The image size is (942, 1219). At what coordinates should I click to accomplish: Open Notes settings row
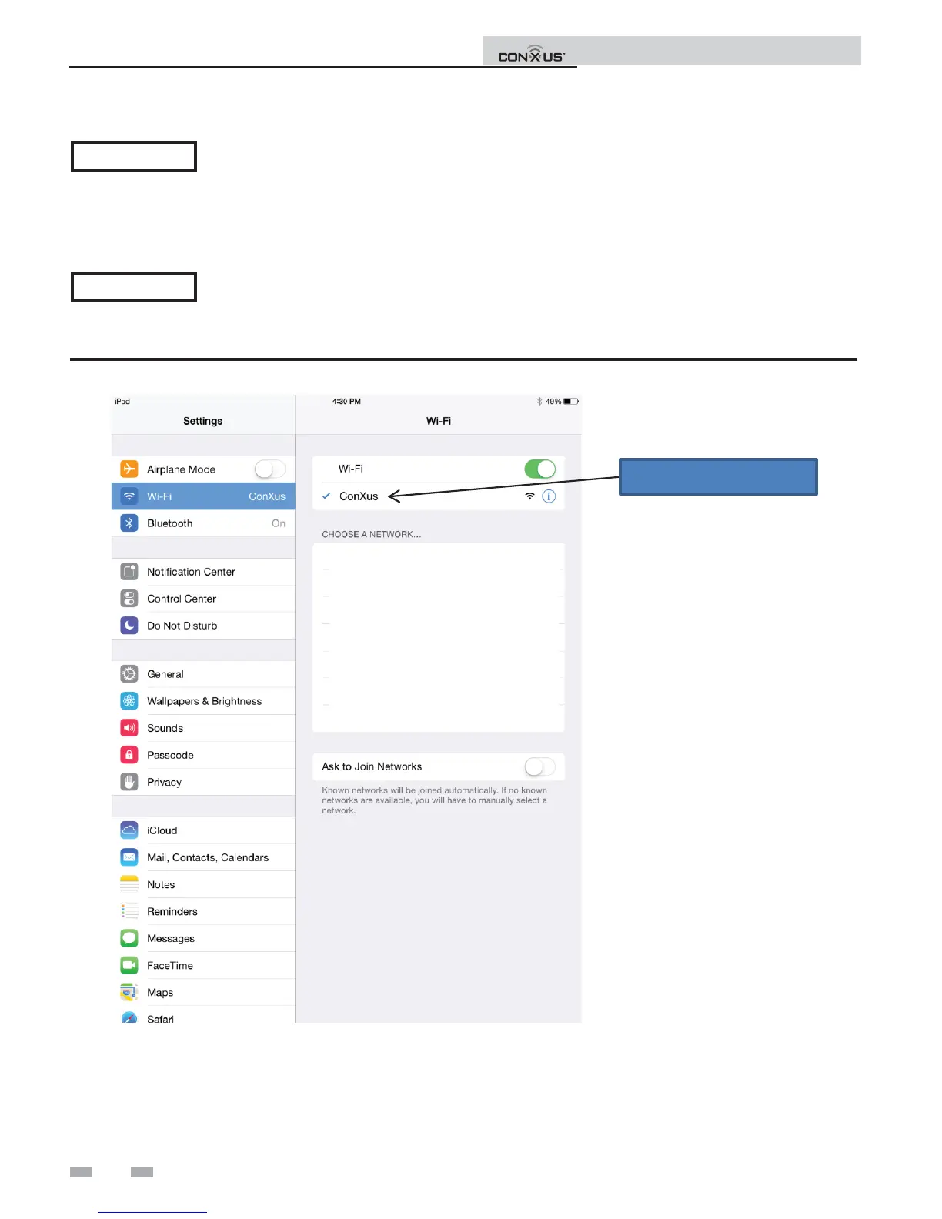point(203,884)
